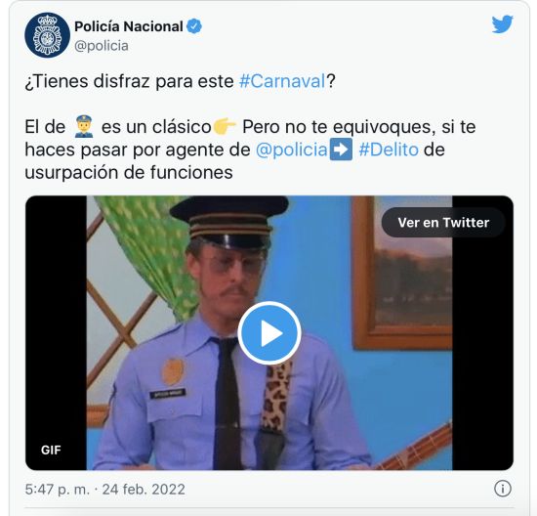Open the #Carnaval hashtag

(282, 81)
